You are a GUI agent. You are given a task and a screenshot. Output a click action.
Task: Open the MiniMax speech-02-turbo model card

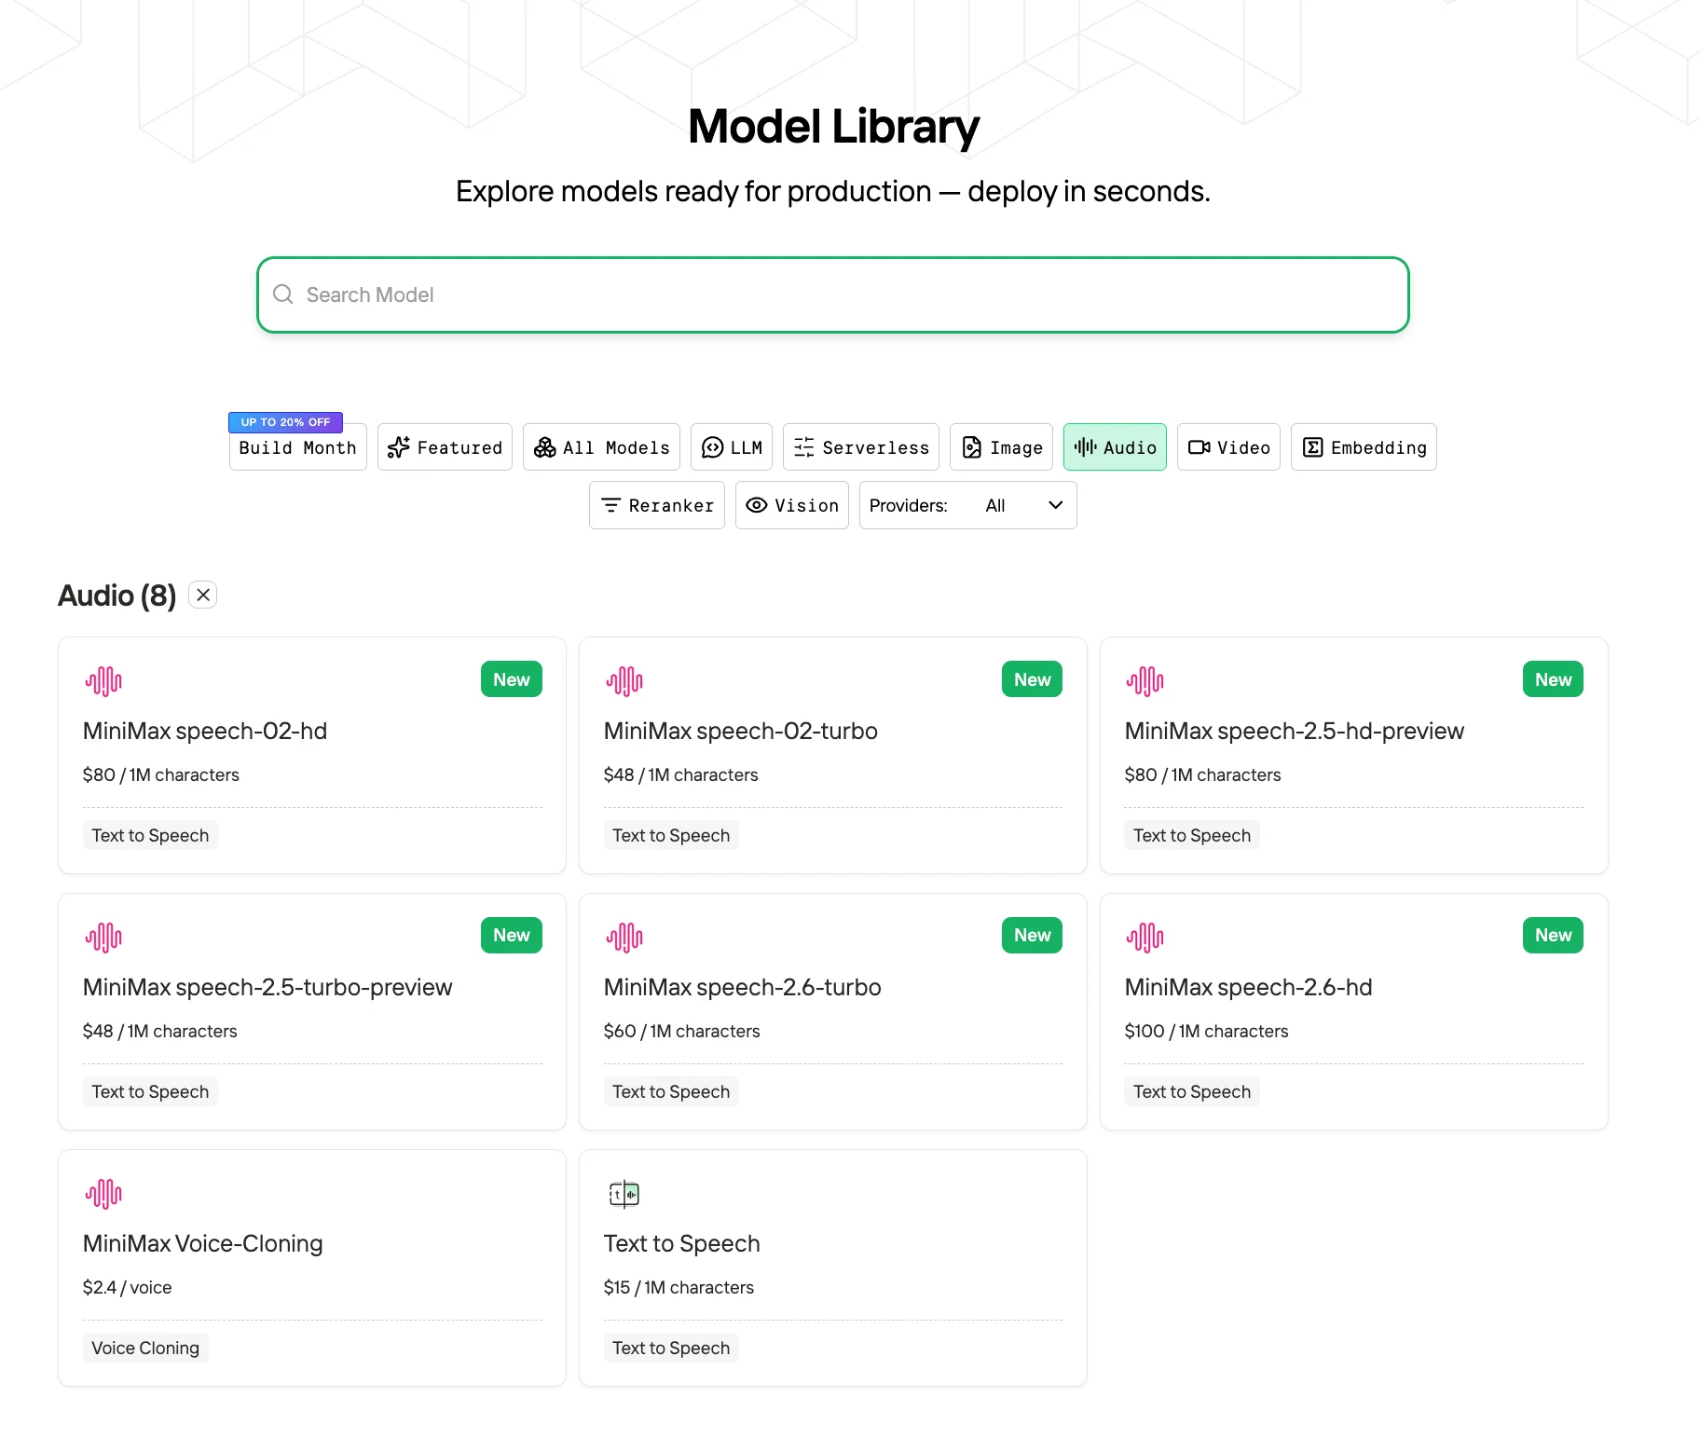832,755
